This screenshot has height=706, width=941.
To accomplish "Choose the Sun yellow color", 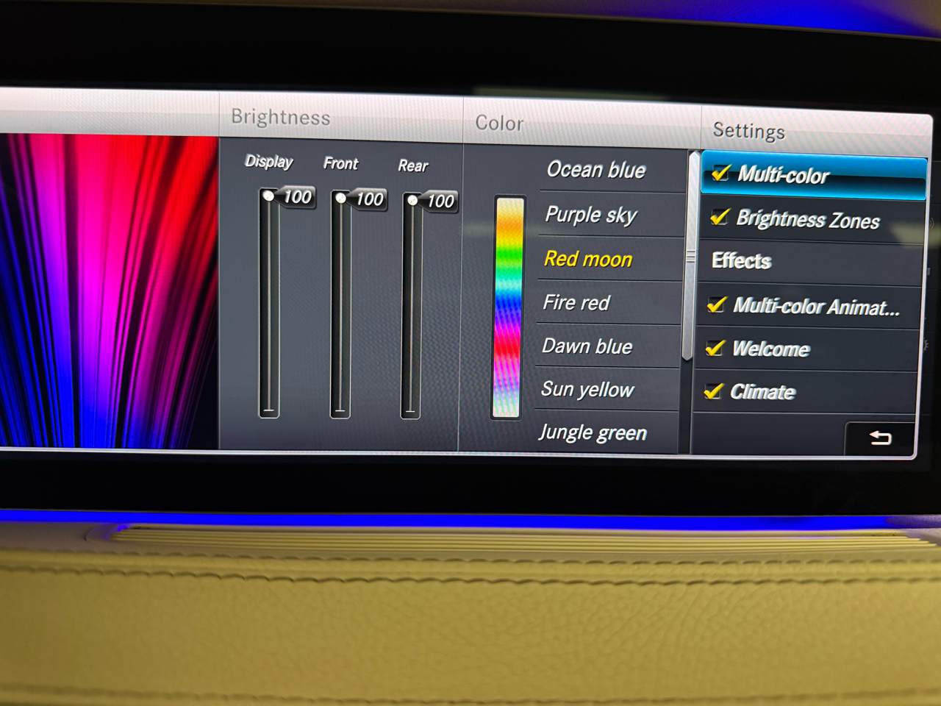I will click(x=587, y=389).
